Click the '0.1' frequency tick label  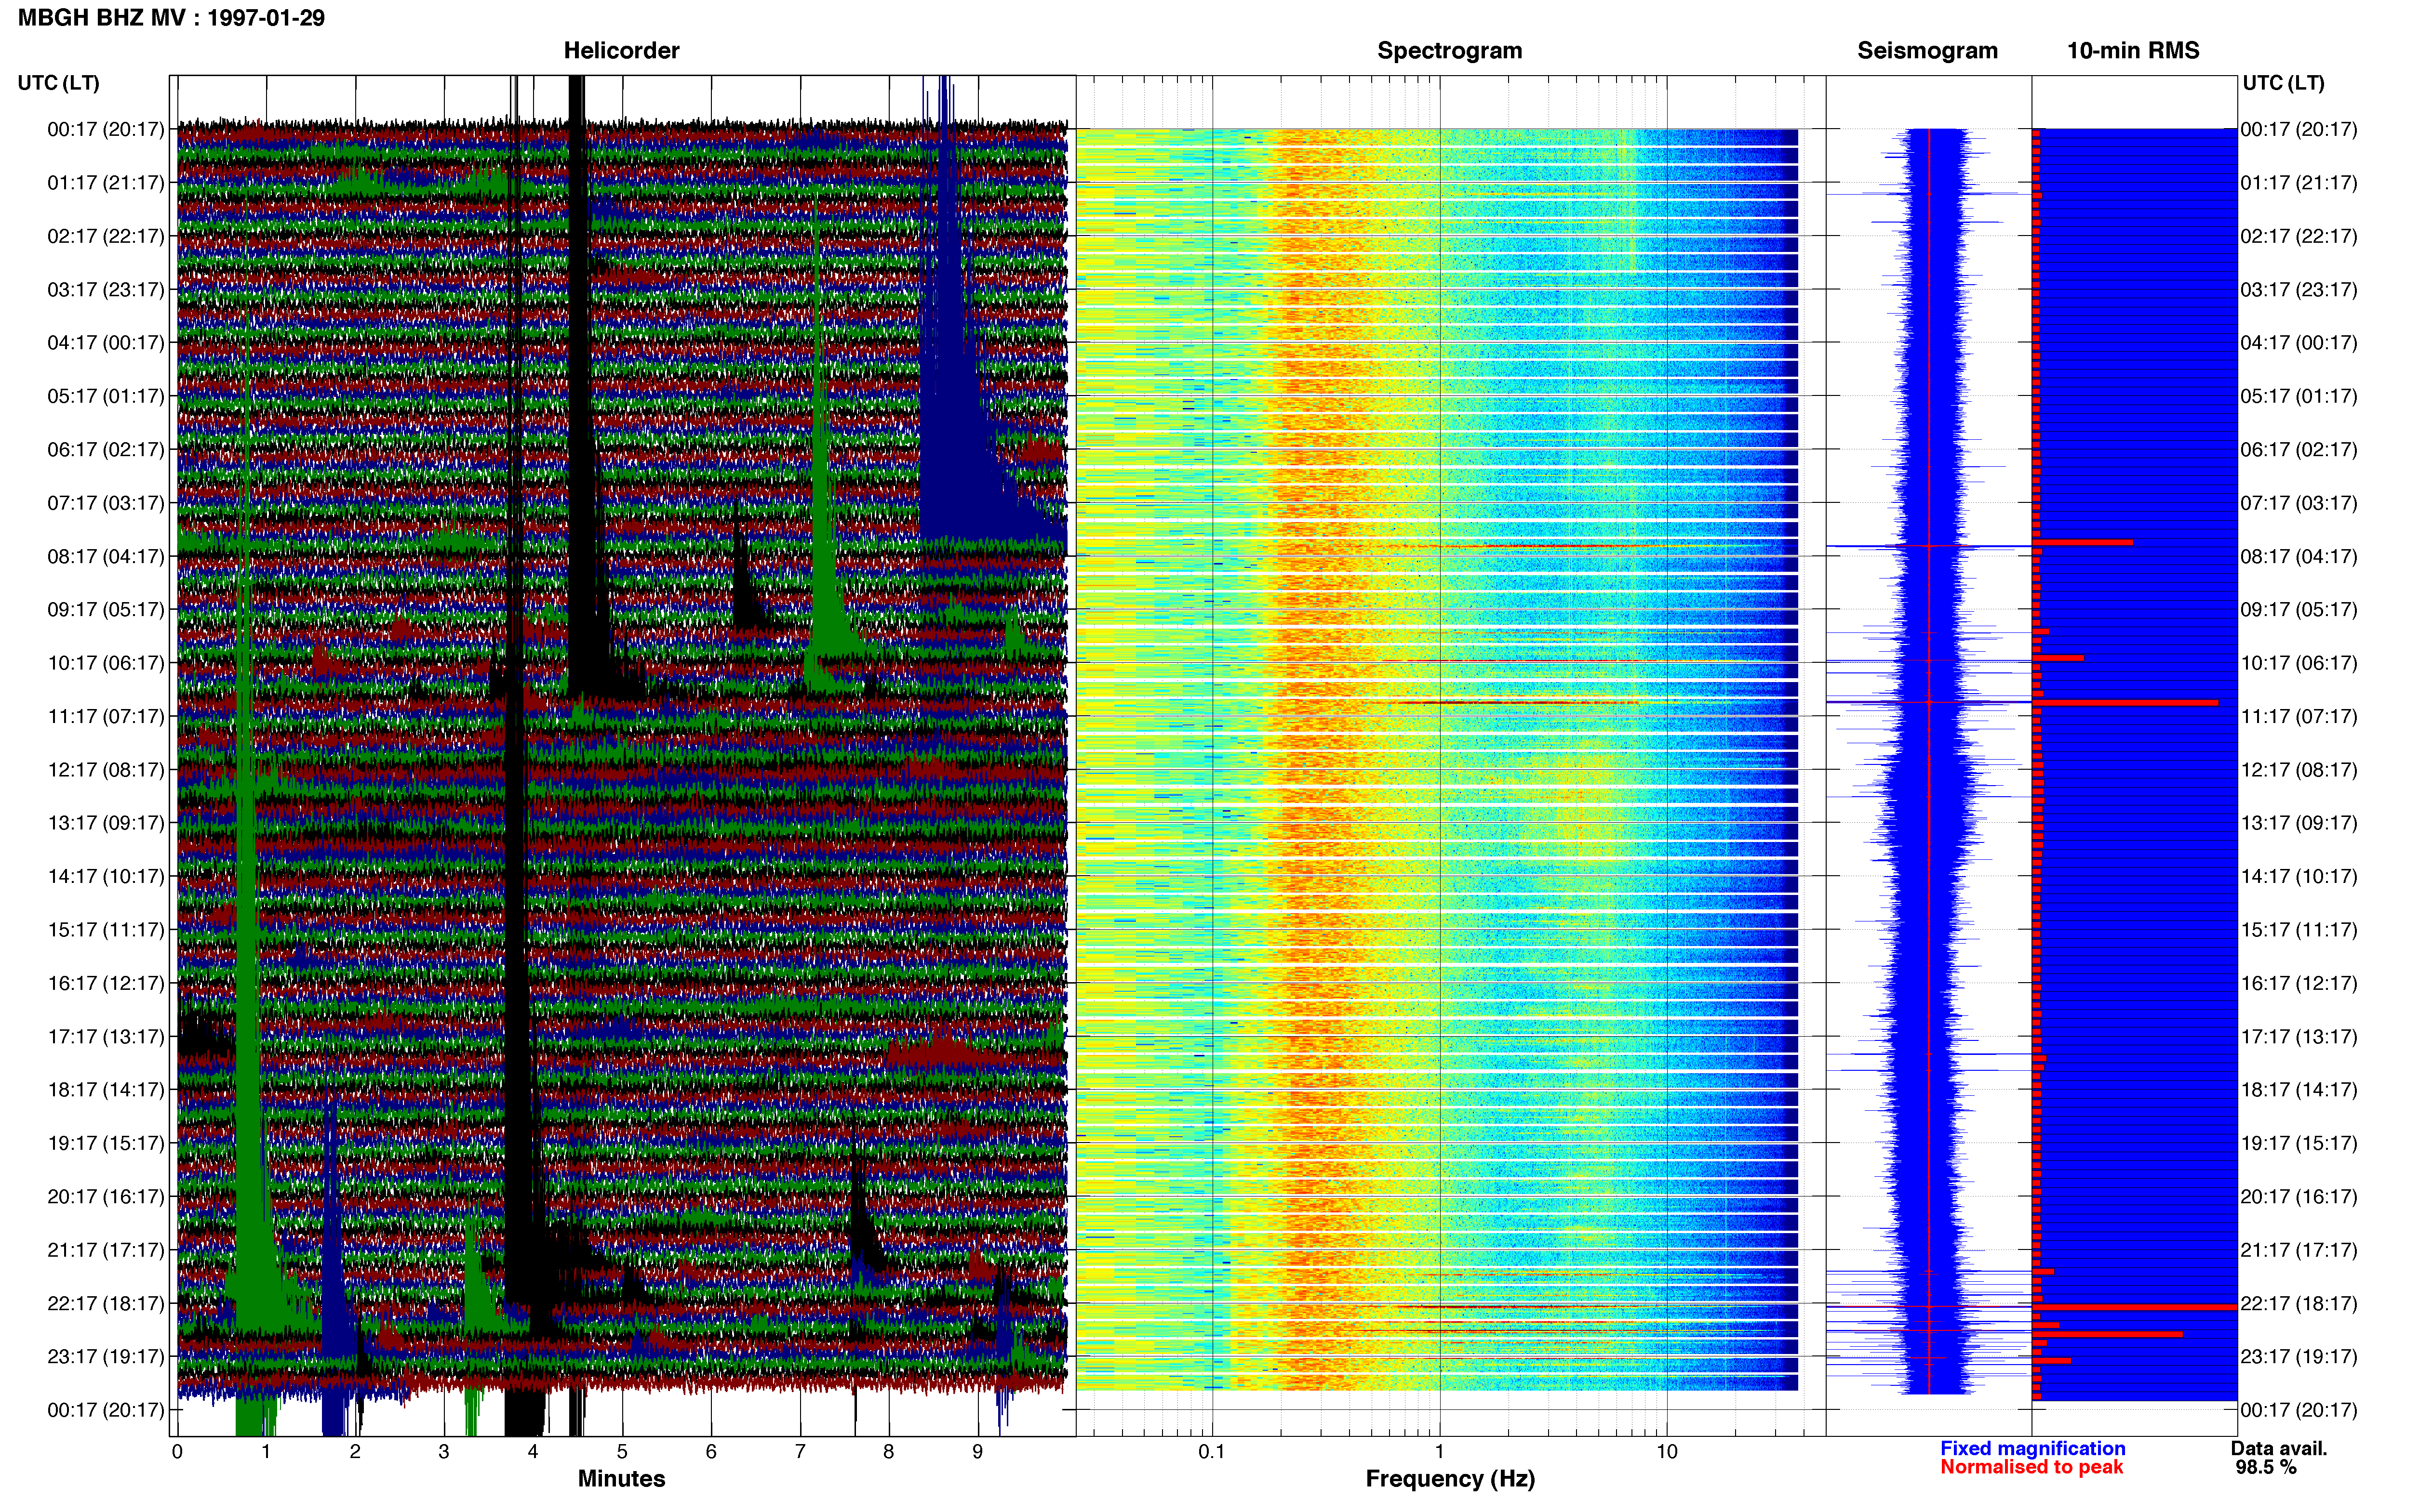pos(1212,1452)
